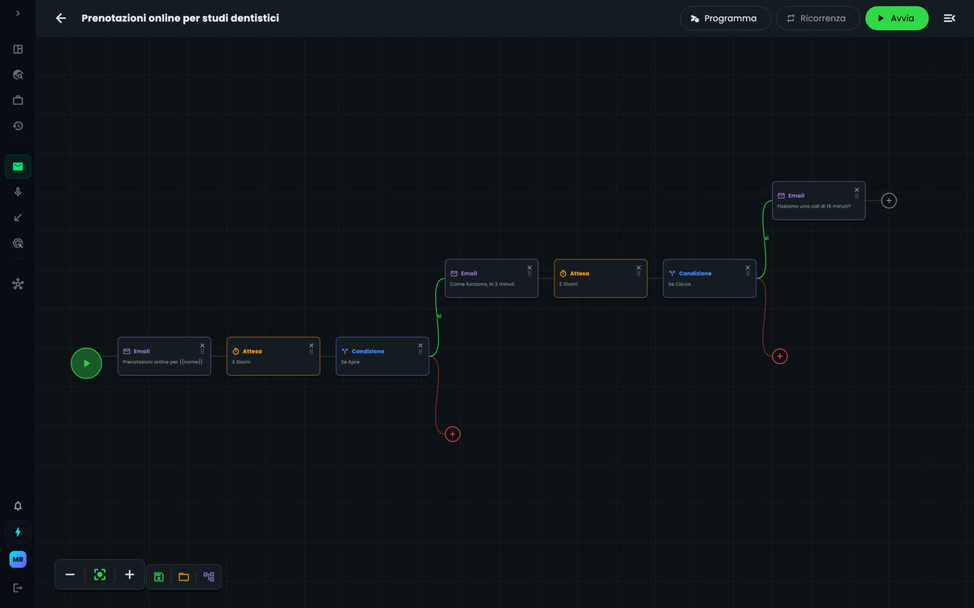The height and width of the screenshot is (608, 974).
Task: Delete the '2 Giorni' wait node
Action: click(x=639, y=268)
